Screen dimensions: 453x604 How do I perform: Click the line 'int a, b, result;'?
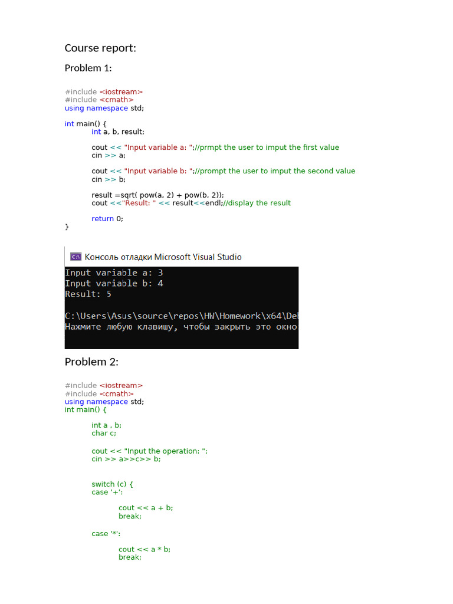[x=118, y=132]
